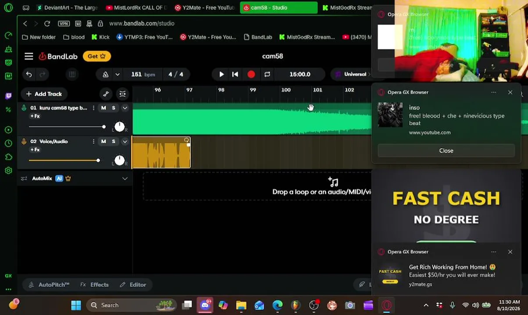Screen dimensions: 528x315
Task: Open the Universal key selector
Action: tap(352, 74)
